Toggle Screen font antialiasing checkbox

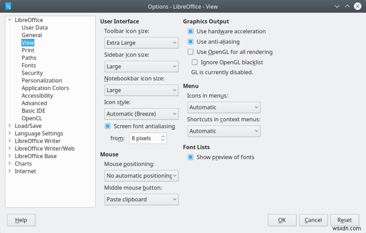pos(108,126)
